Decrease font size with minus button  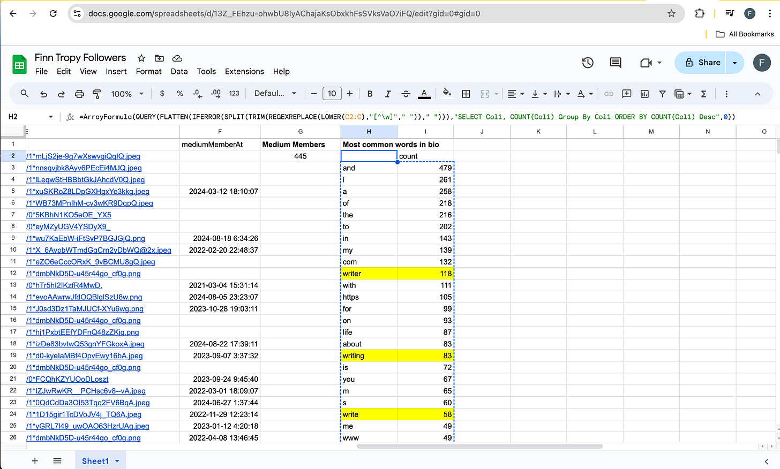[x=314, y=94]
